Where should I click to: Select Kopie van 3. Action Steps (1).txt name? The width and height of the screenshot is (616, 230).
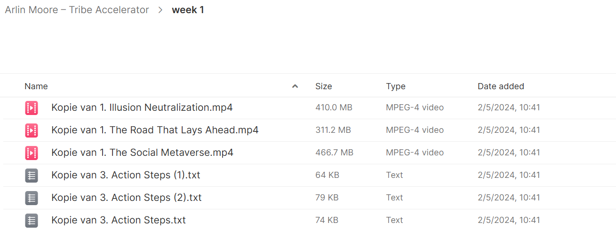point(126,175)
